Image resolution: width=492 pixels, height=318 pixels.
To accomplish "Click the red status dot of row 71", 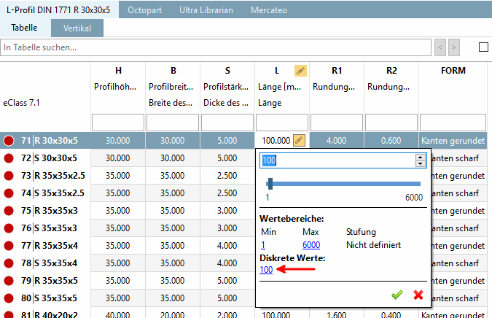I will 9,141.
